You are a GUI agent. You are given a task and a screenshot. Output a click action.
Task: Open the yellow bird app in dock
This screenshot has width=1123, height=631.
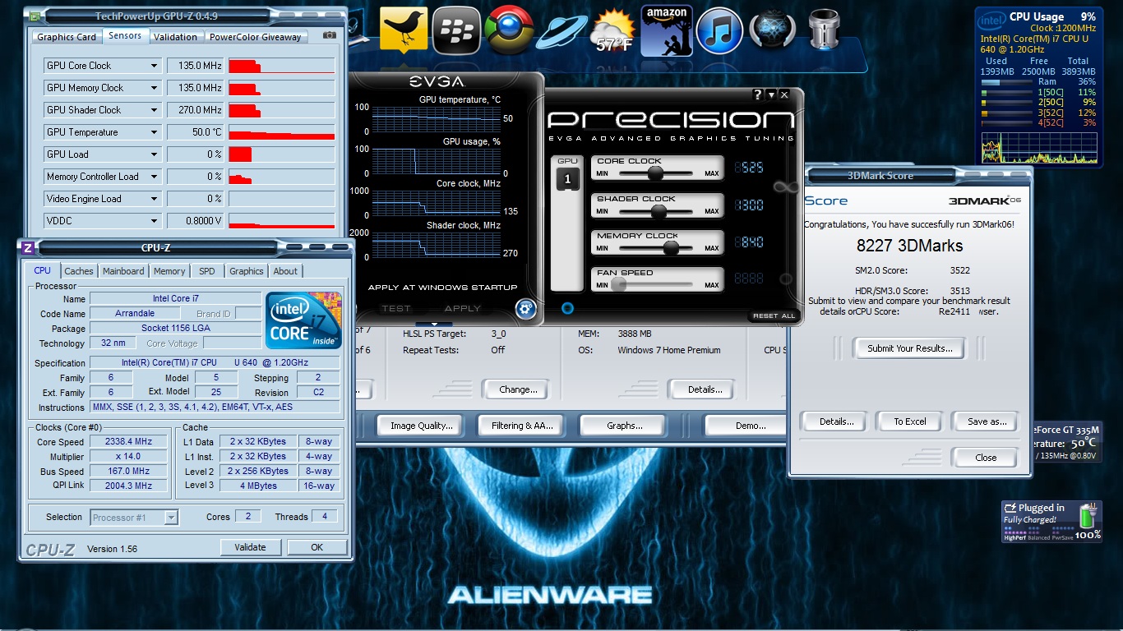point(404,30)
